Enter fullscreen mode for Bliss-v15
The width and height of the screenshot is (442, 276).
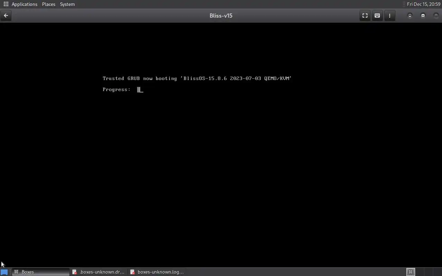(x=365, y=16)
